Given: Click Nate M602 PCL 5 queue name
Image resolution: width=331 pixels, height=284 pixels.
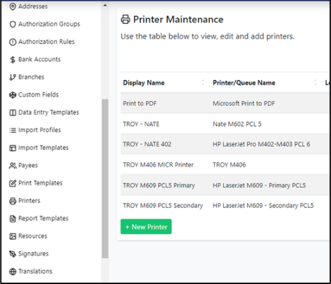Looking at the screenshot, I should [237, 124].
